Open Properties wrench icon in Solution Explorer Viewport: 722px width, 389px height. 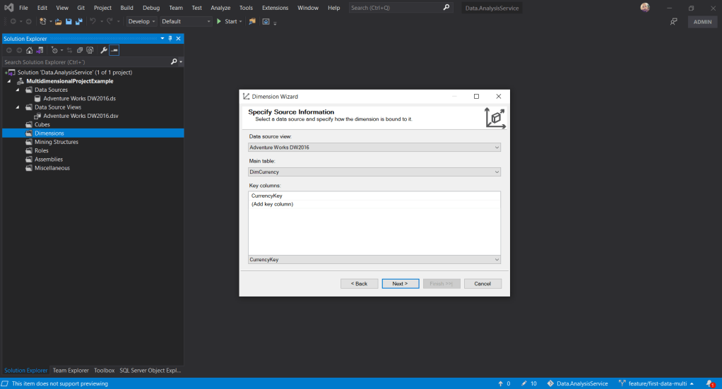coord(103,51)
